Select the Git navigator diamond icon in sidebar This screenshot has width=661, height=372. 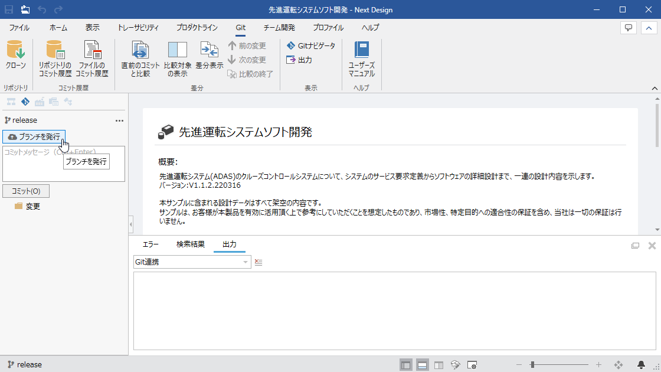pos(25,102)
